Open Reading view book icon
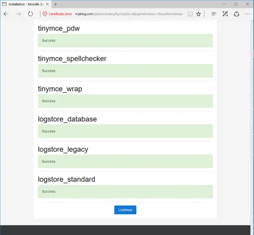 tap(190, 14)
